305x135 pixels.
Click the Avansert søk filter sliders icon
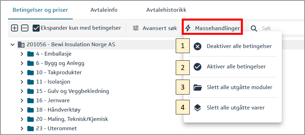(136, 28)
